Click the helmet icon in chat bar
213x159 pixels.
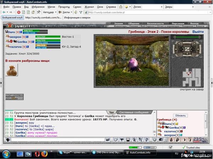[x=161, y=140]
